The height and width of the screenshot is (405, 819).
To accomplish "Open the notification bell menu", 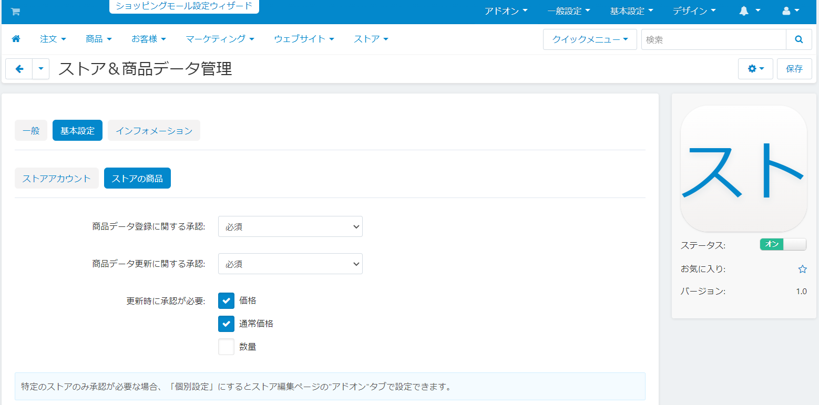I will coord(750,11).
